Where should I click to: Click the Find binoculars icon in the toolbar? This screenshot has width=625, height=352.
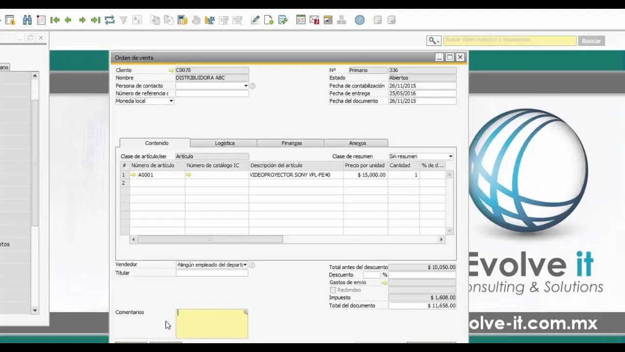point(27,20)
